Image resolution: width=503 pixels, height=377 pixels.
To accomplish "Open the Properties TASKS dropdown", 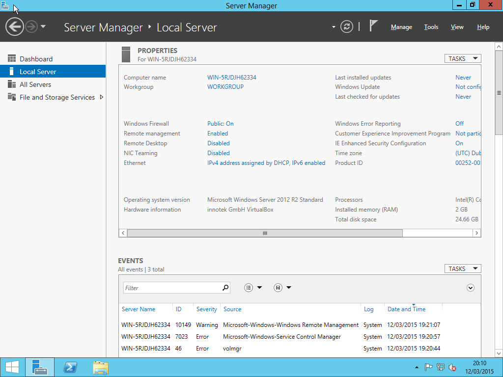I will coord(463,59).
